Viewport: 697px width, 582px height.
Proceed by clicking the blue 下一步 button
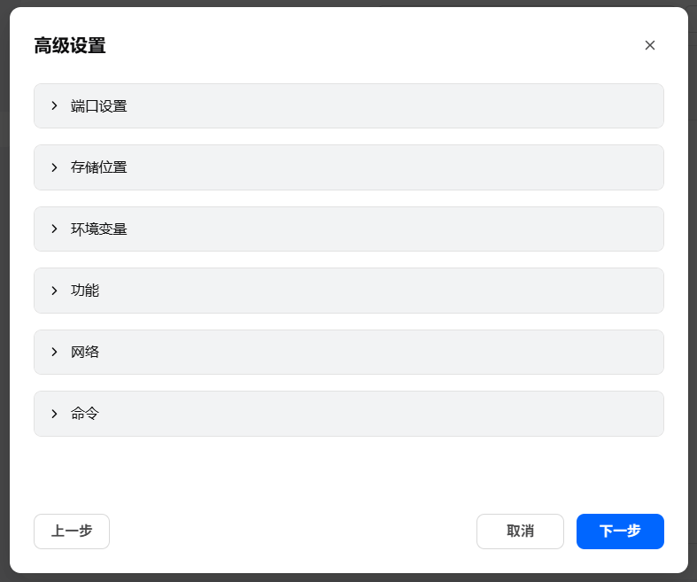click(x=620, y=532)
